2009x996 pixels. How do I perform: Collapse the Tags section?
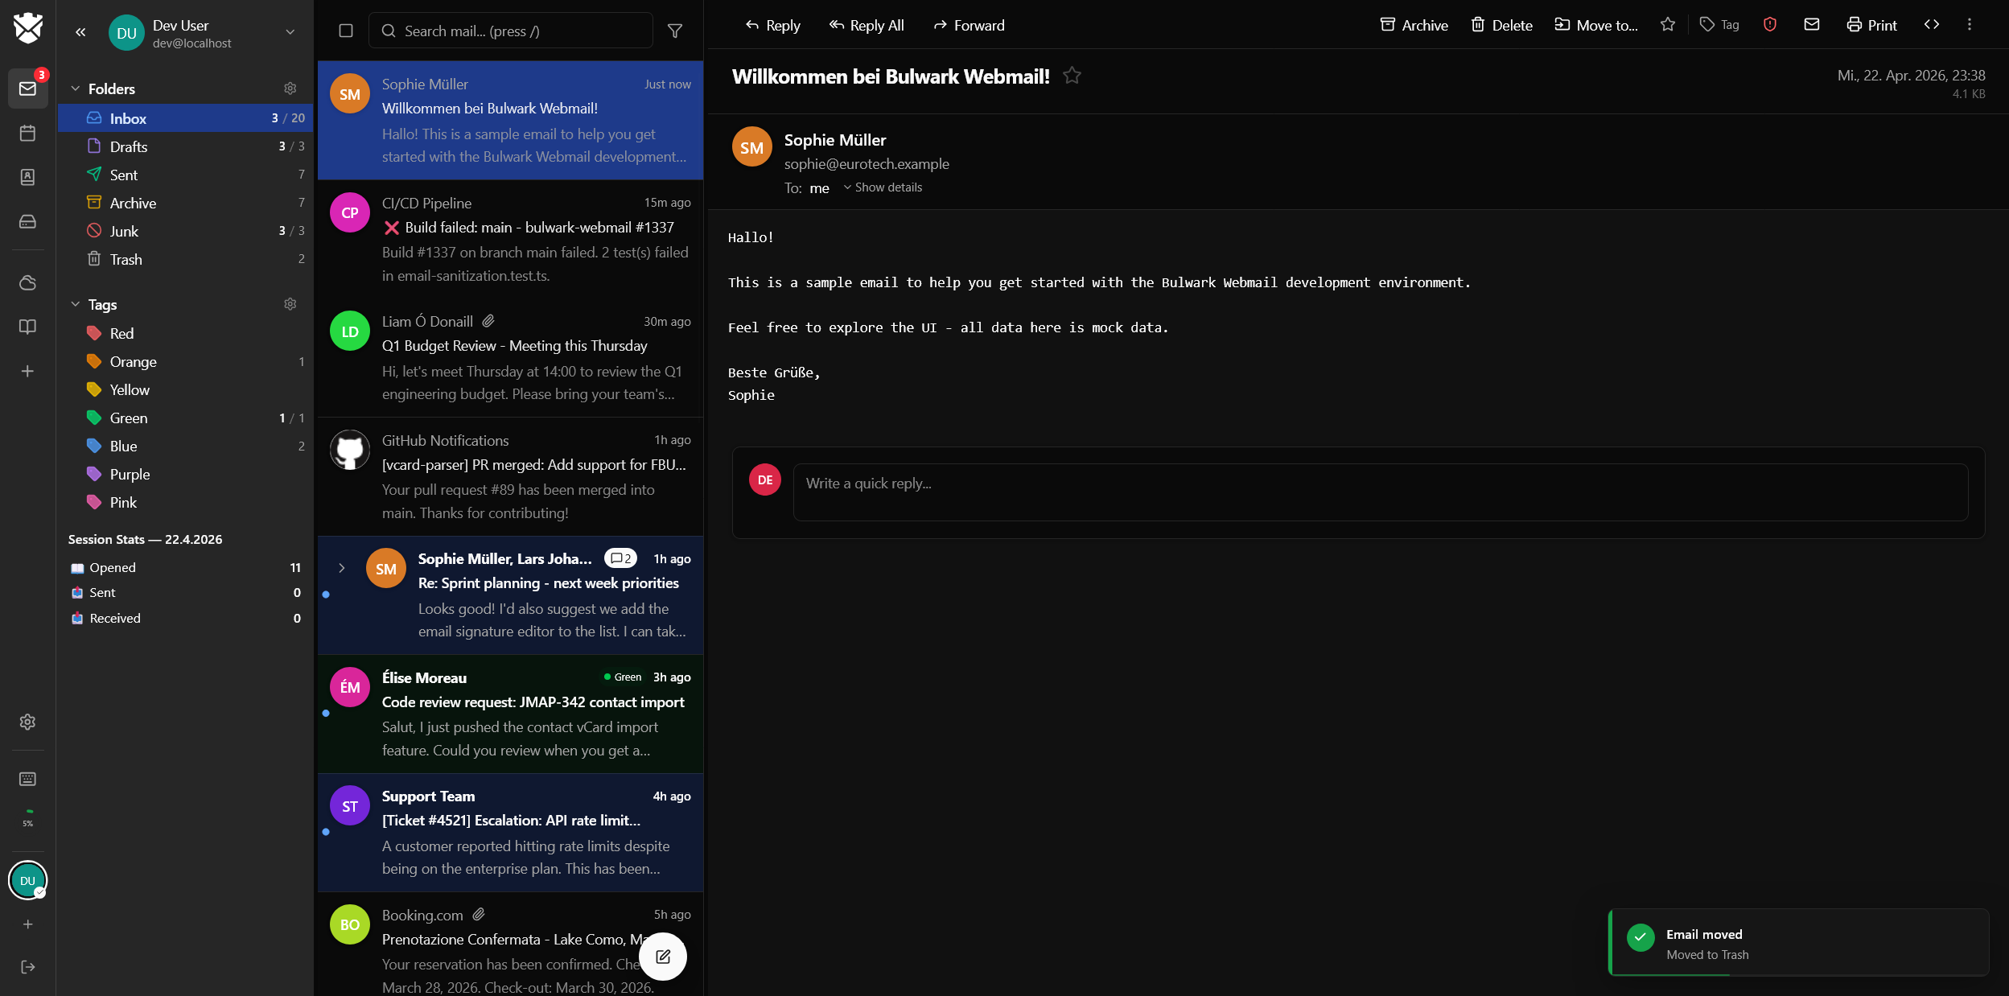coord(76,304)
